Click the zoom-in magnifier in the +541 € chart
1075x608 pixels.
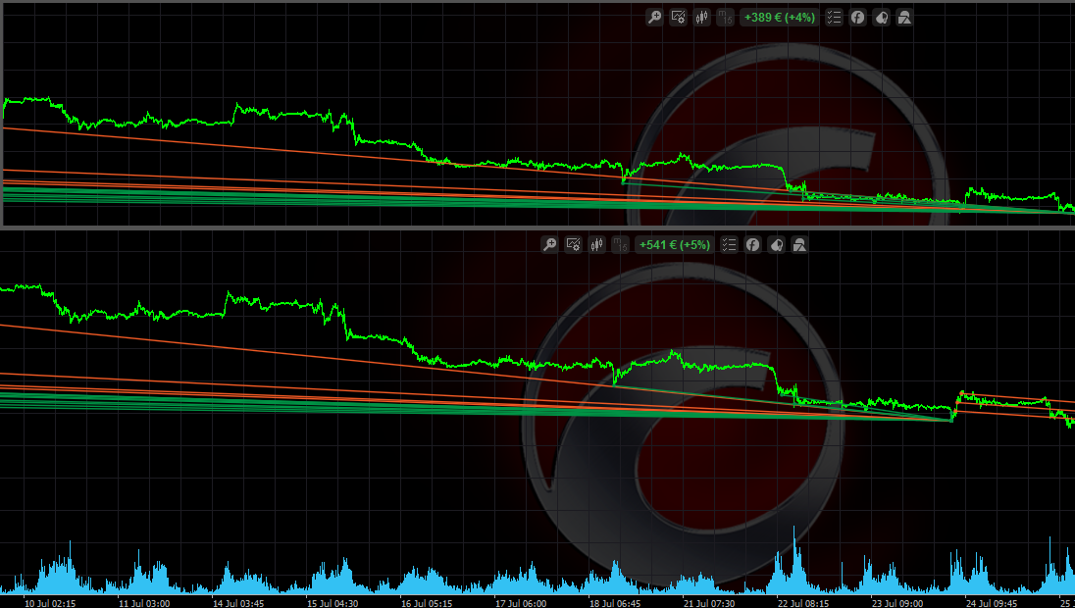pyautogui.click(x=550, y=245)
